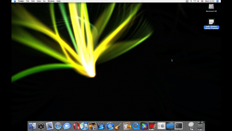The width and height of the screenshot is (232, 131).
Task: Open the Go menu
Action: click(x=44, y=1)
